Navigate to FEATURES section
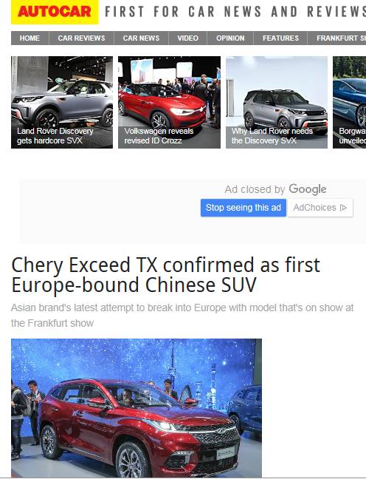 (x=280, y=38)
